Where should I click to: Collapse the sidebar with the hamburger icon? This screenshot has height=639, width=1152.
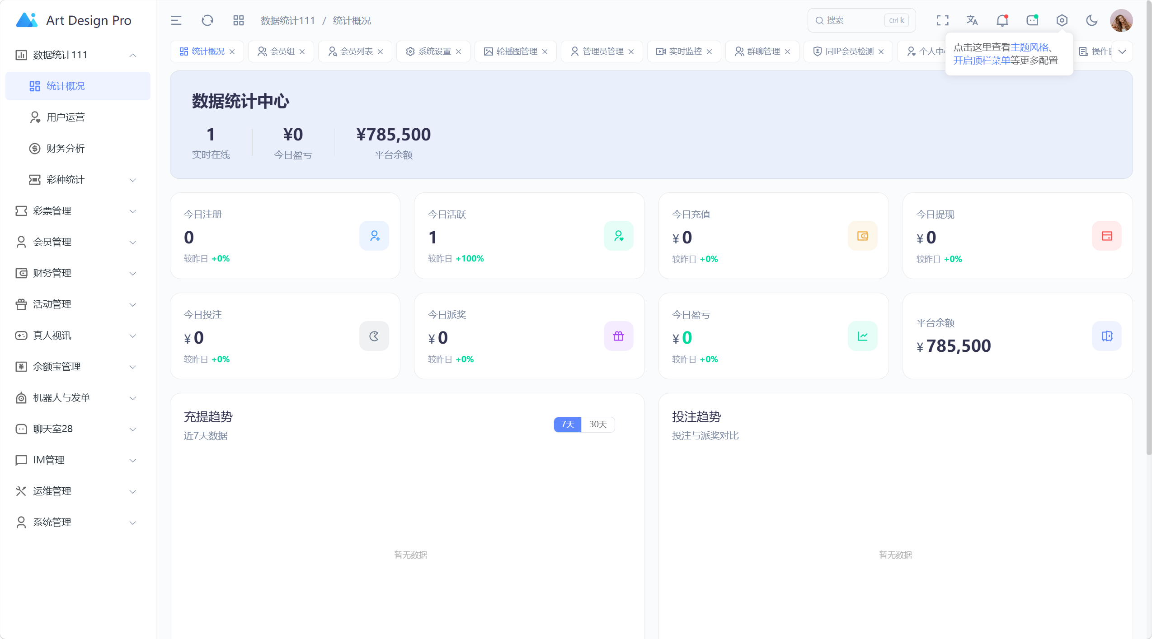pos(176,20)
